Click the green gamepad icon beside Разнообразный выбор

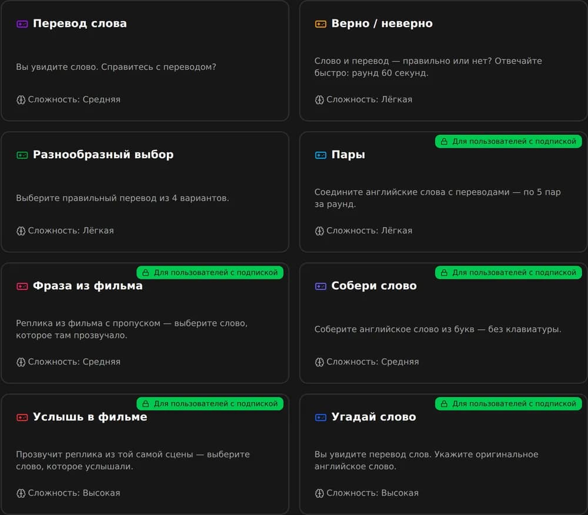click(22, 155)
